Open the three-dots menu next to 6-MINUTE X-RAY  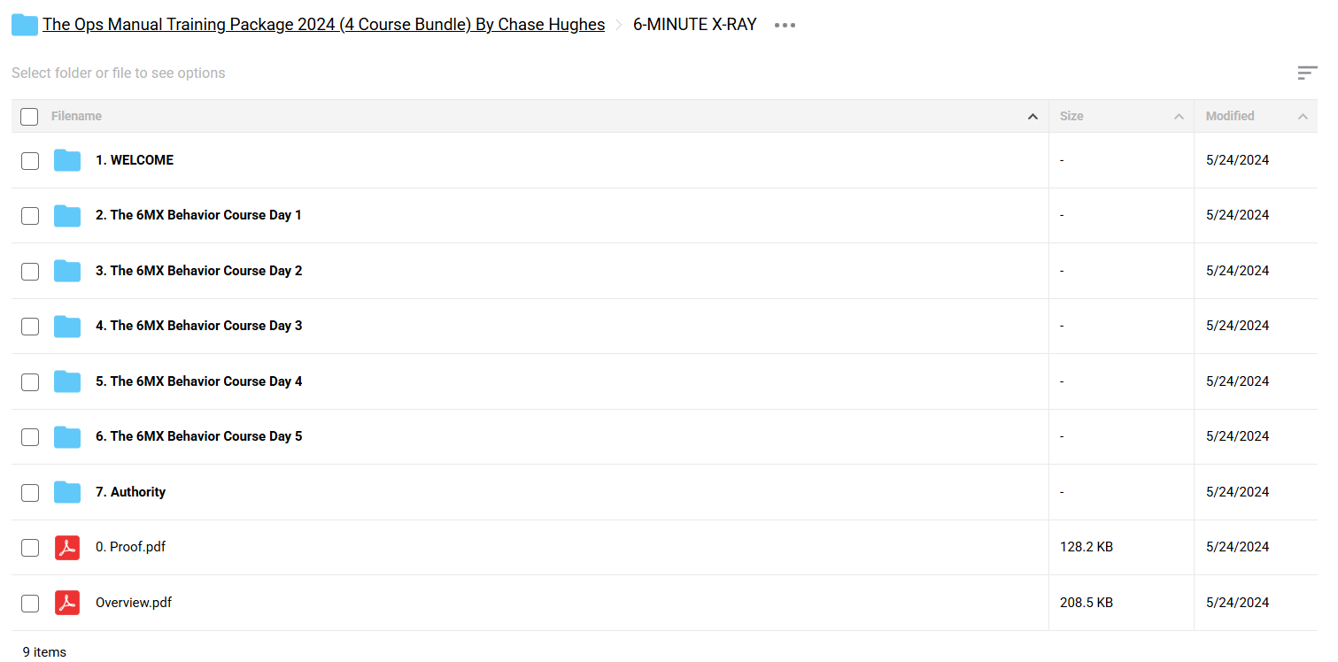tap(785, 25)
